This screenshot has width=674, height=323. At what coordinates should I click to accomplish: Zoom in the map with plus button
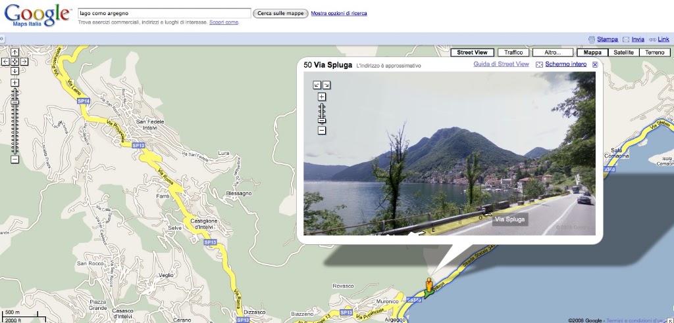(14, 82)
